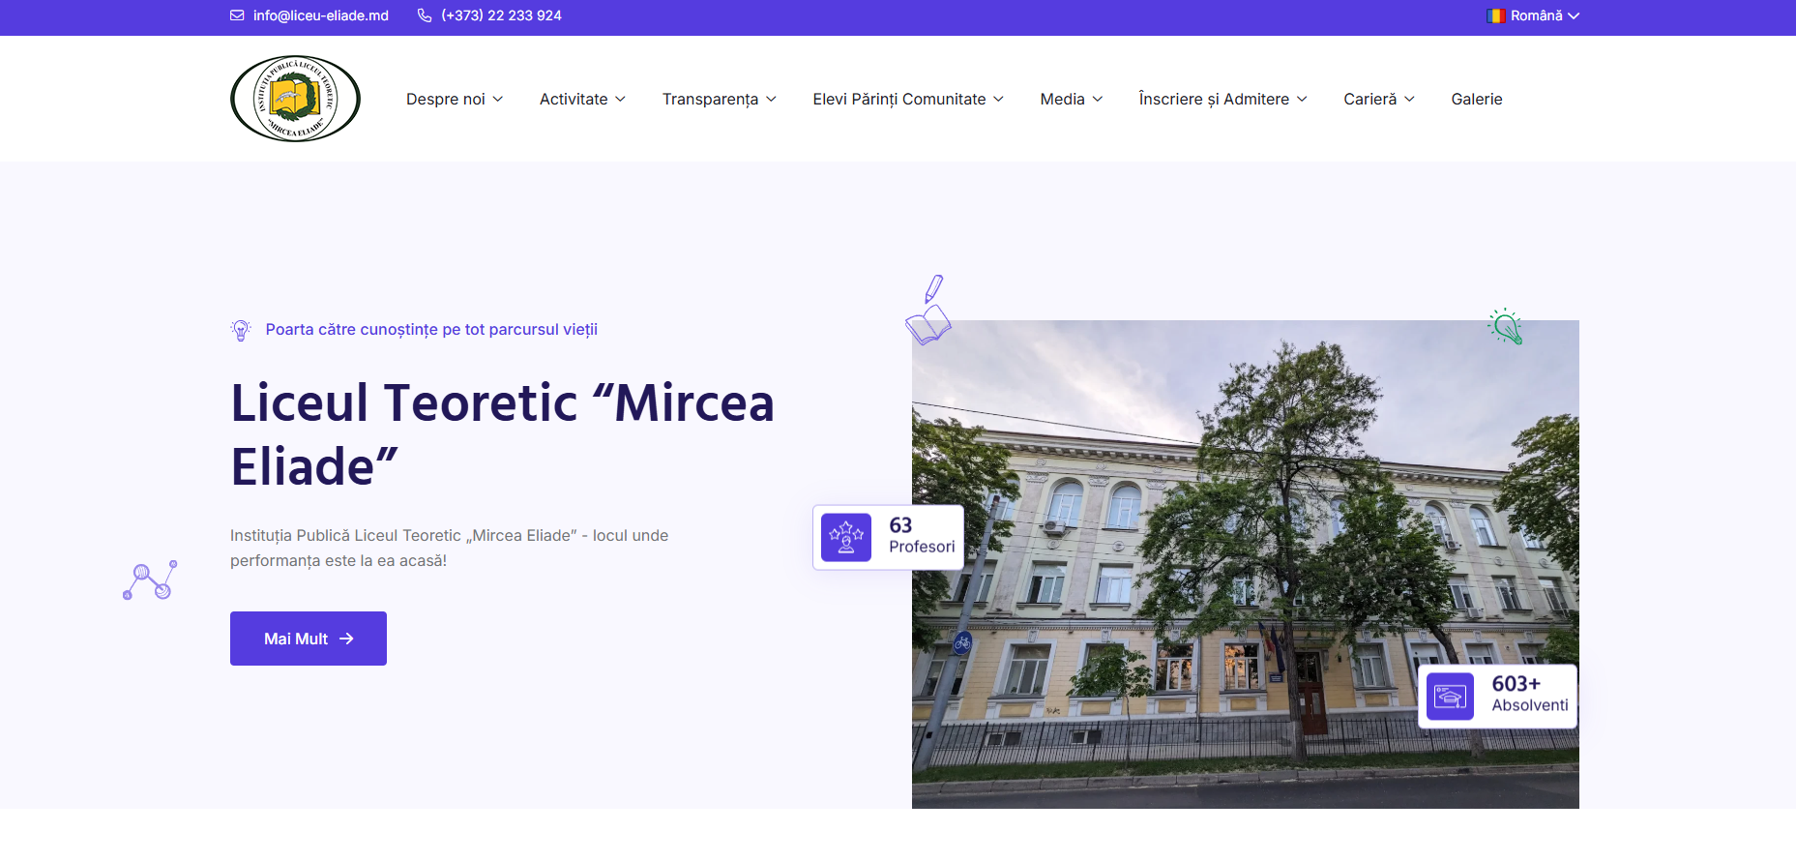
Task: Click the Absolventi diploma badge icon
Action: [x=1450, y=696]
